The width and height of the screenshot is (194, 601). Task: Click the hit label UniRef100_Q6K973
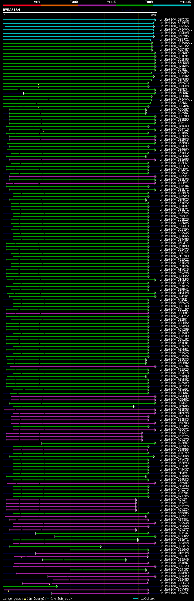[x=174, y=83]
